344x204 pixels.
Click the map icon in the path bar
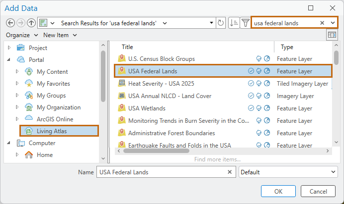[43, 23]
